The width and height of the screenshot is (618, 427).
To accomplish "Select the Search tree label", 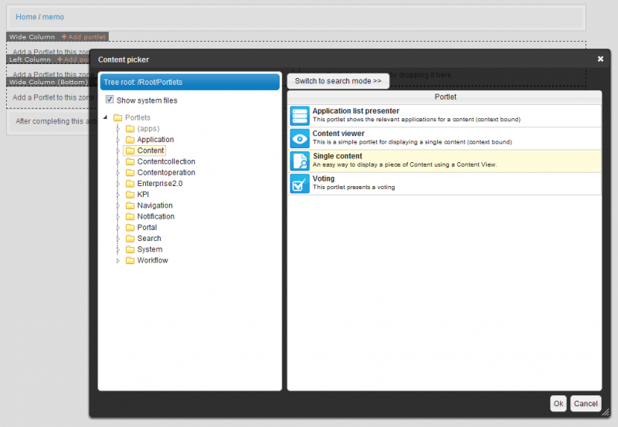I will [149, 239].
